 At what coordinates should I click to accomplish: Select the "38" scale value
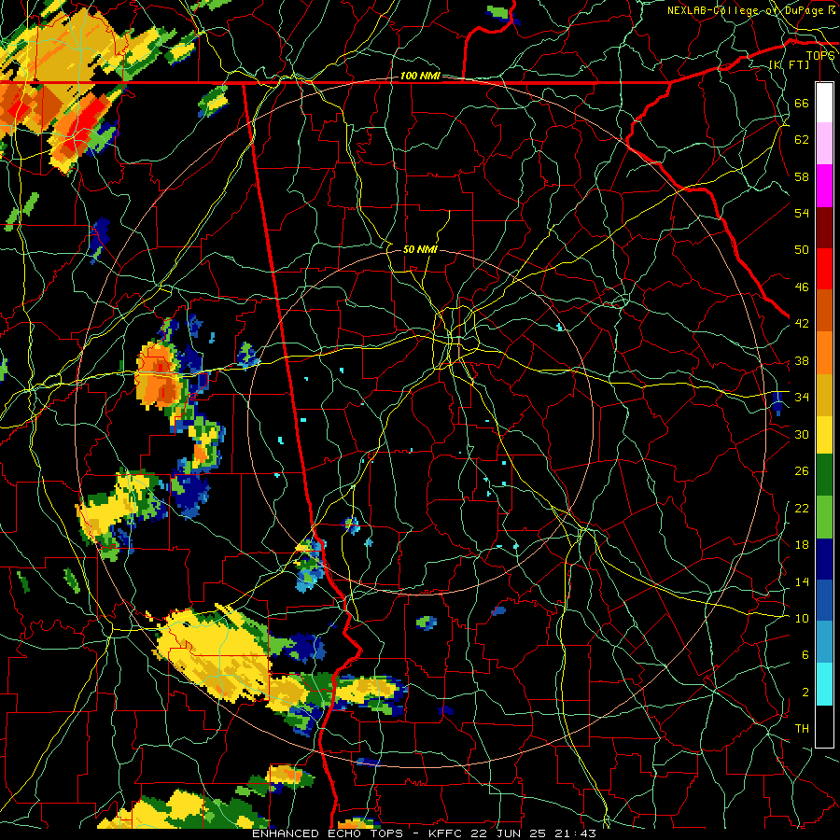802,360
